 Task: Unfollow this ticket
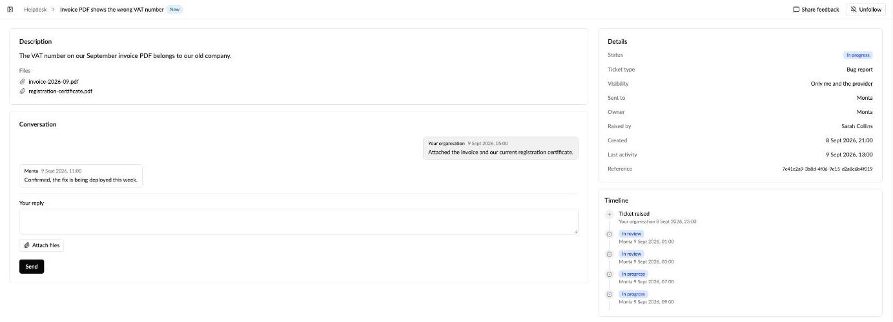point(865,10)
